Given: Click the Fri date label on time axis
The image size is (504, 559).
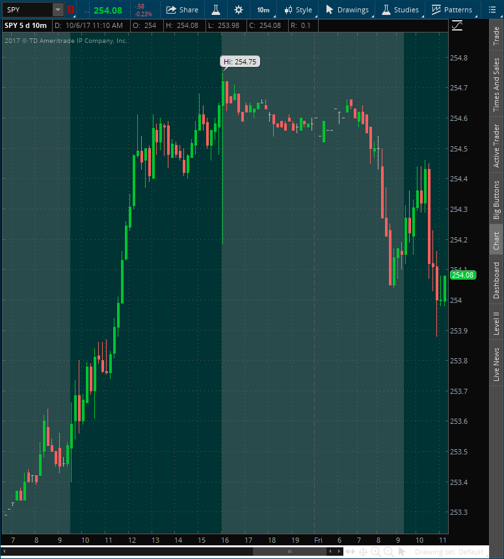Looking at the screenshot, I should (318, 540).
